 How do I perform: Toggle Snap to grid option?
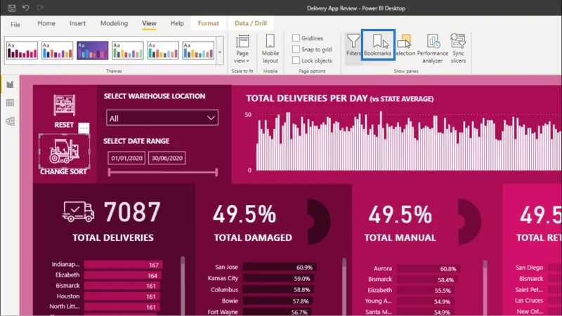coord(296,49)
